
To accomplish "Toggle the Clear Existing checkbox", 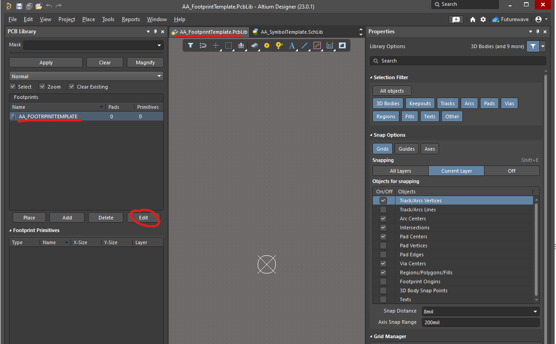I will pyautogui.click(x=71, y=87).
